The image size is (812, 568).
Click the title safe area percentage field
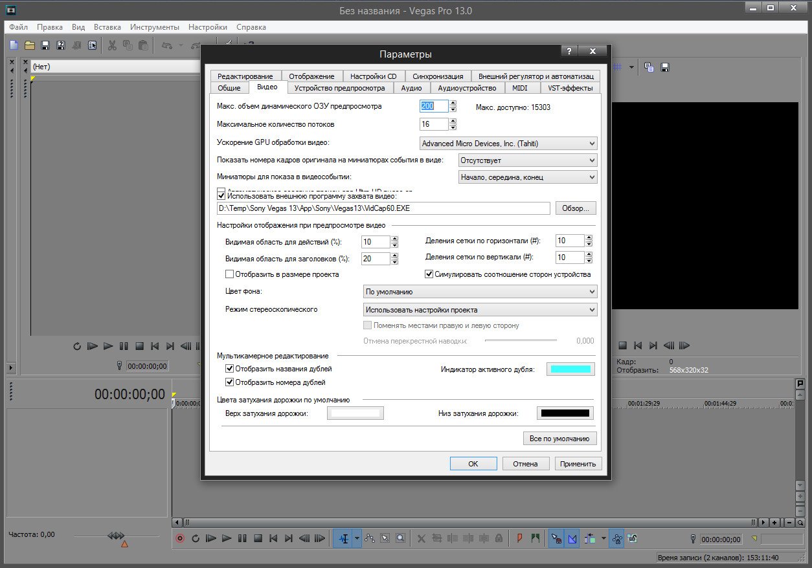pyautogui.click(x=376, y=259)
